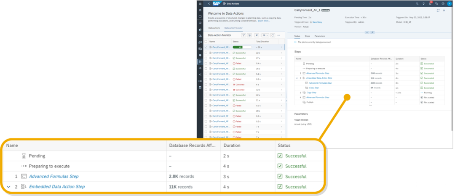Open step 4 Advanced Formulas Step link
This screenshot has width=455, height=196.
[318, 97]
